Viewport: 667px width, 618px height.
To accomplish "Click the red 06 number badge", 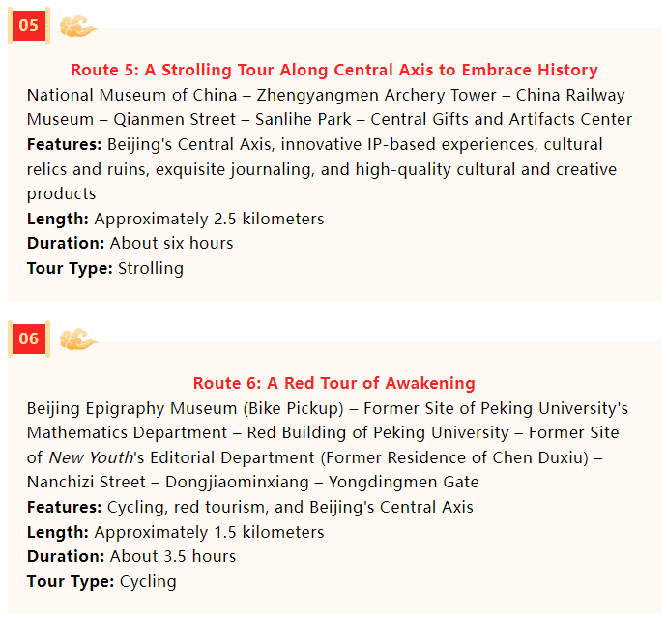I will [29, 338].
